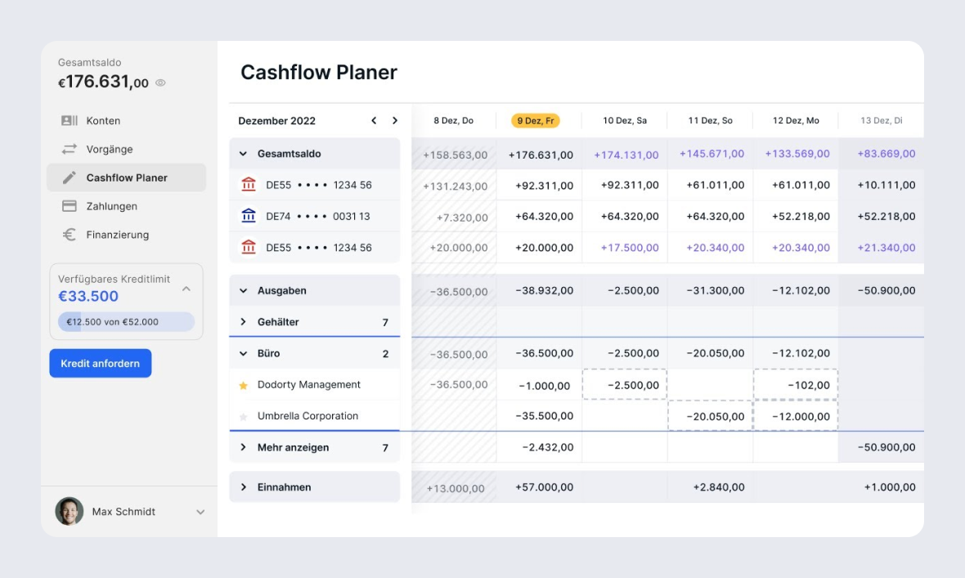This screenshot has width=965, height=578.
Task: Toggle visibility of Gesamtsaldo amount
Action: (x=160, y=83)
